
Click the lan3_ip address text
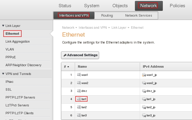(x=151, y=115)
